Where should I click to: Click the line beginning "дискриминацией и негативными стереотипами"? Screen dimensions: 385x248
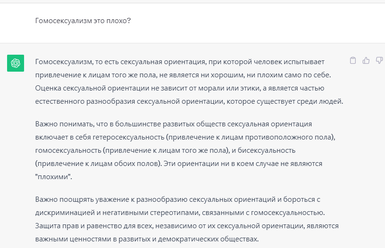(180, 213)
